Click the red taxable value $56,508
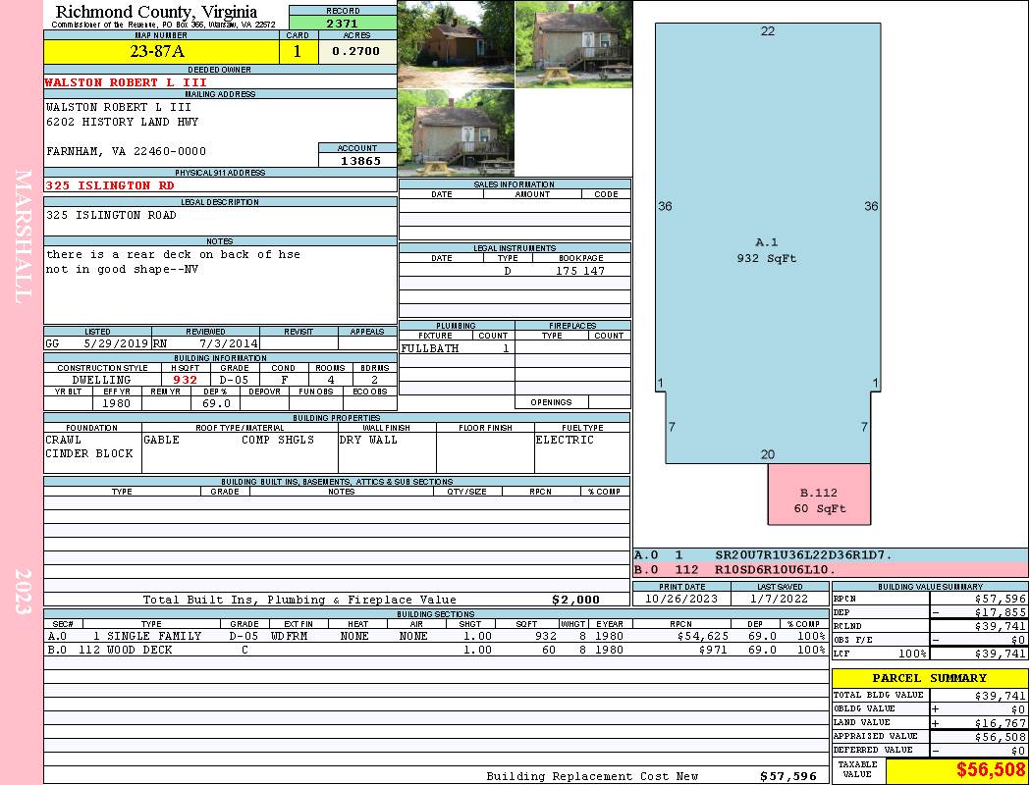The height and width of the screenshot is (785, 1031). [x=956, y=770]
